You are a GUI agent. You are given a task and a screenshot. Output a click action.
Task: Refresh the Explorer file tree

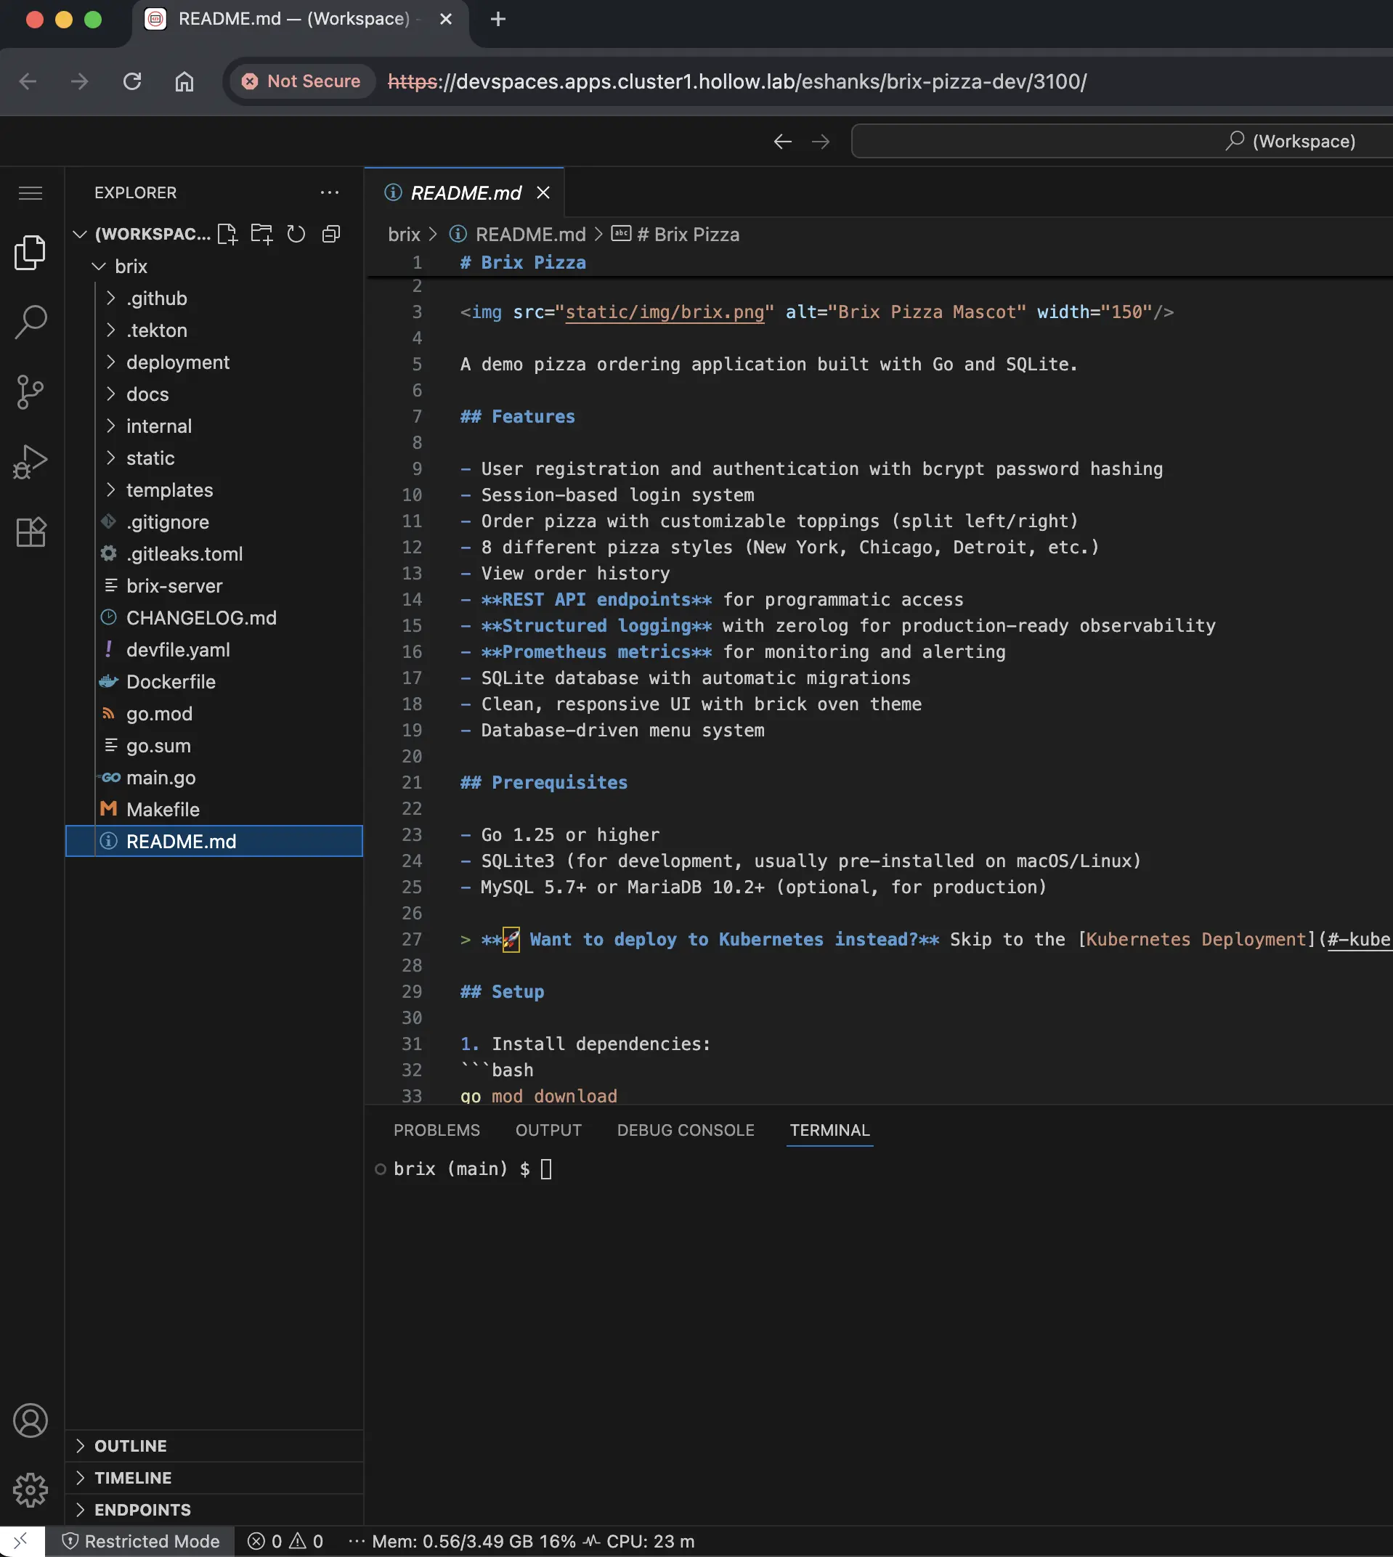(x=296, y=234)
